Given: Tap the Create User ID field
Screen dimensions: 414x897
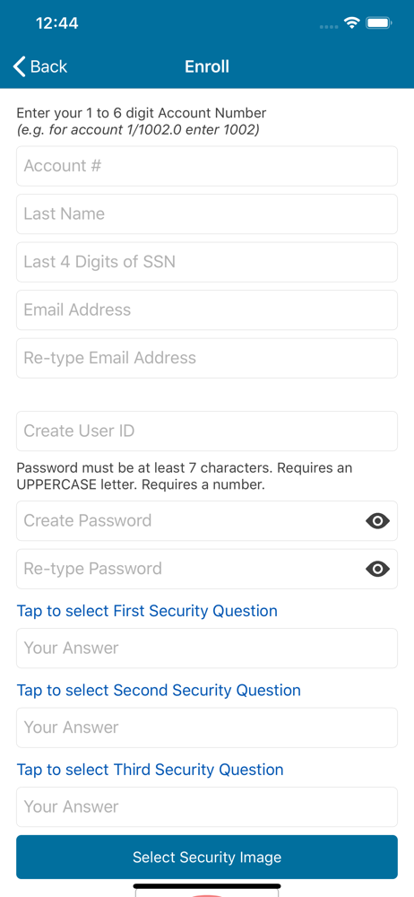Looking at the screenshot, I should coord(207,431).
